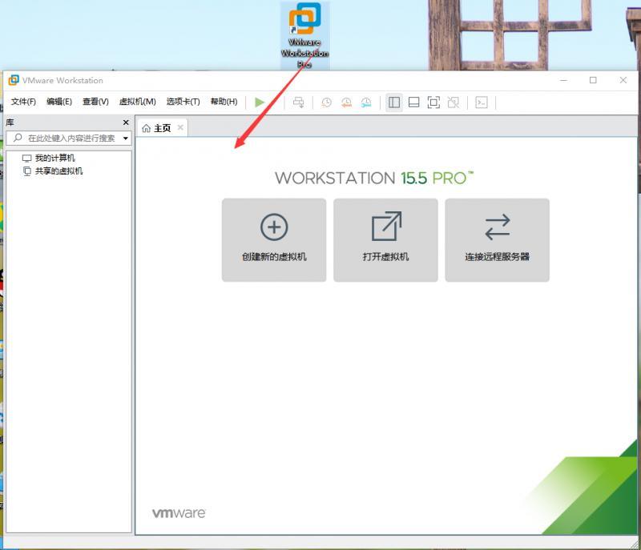Close the 库 library panel
This screenshot has width=641, height=550.
tap(126, 122)
